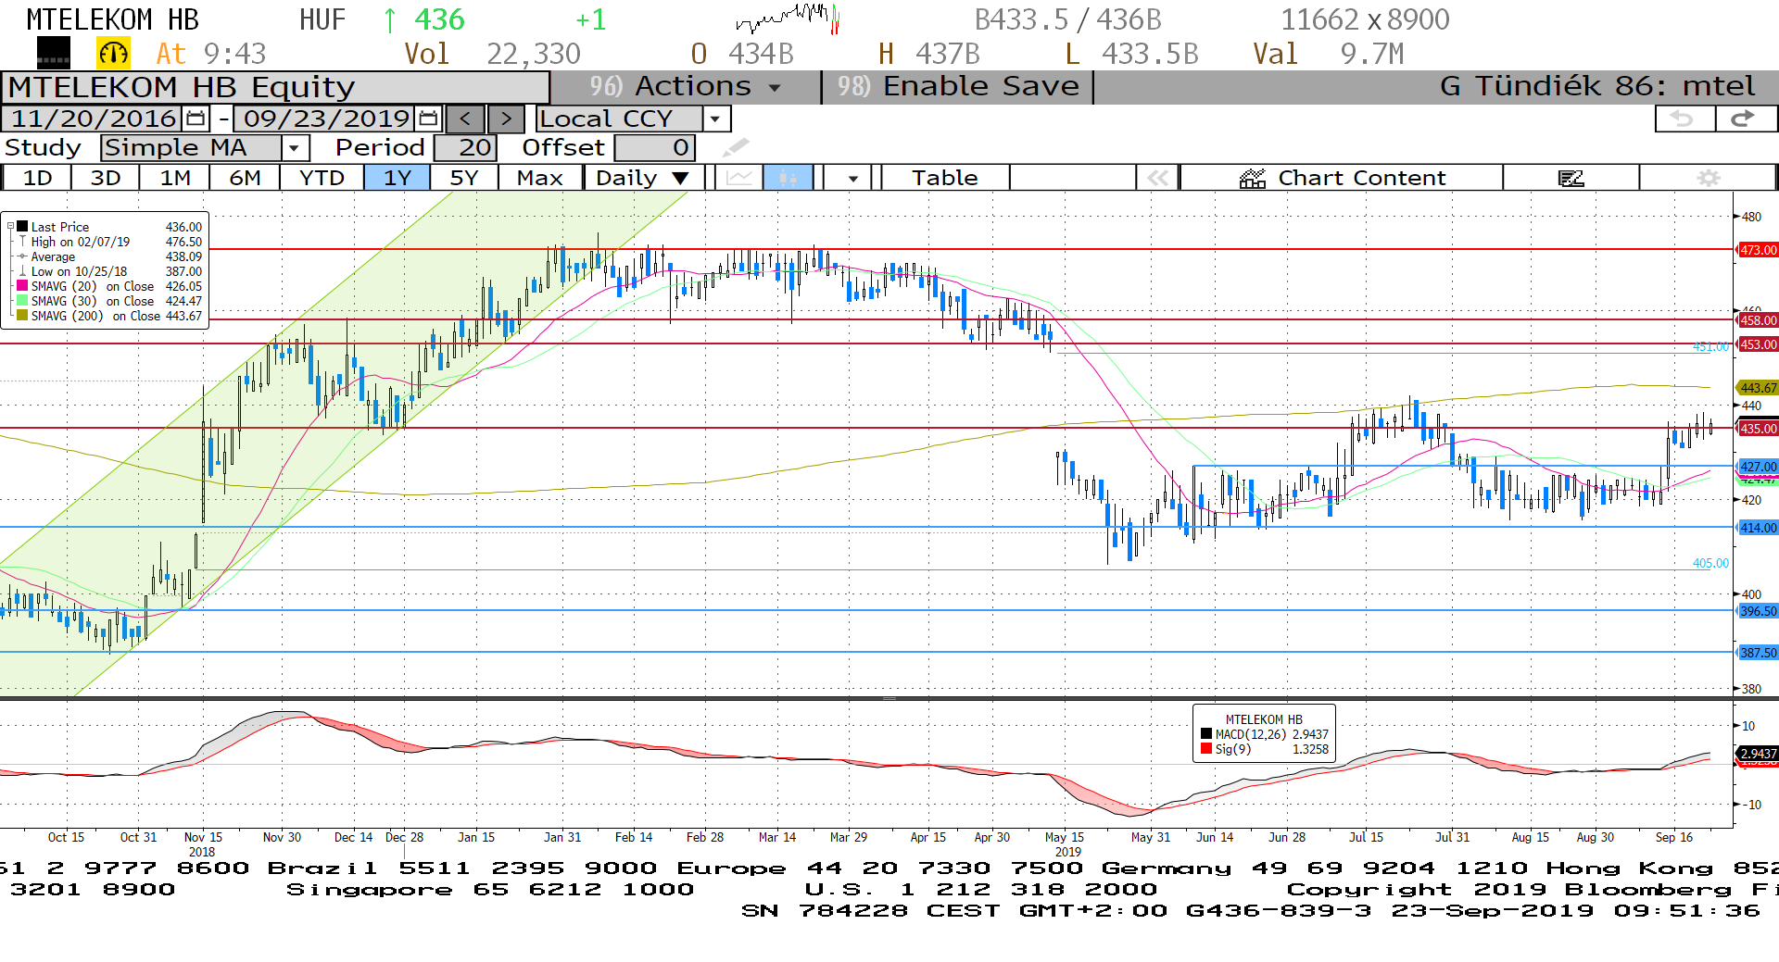Switch to line chart type

739,178
